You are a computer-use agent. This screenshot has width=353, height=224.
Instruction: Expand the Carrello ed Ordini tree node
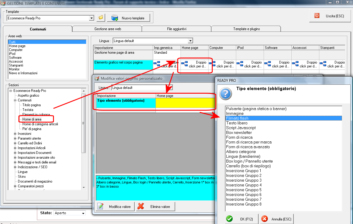click(x=15, y=143)
